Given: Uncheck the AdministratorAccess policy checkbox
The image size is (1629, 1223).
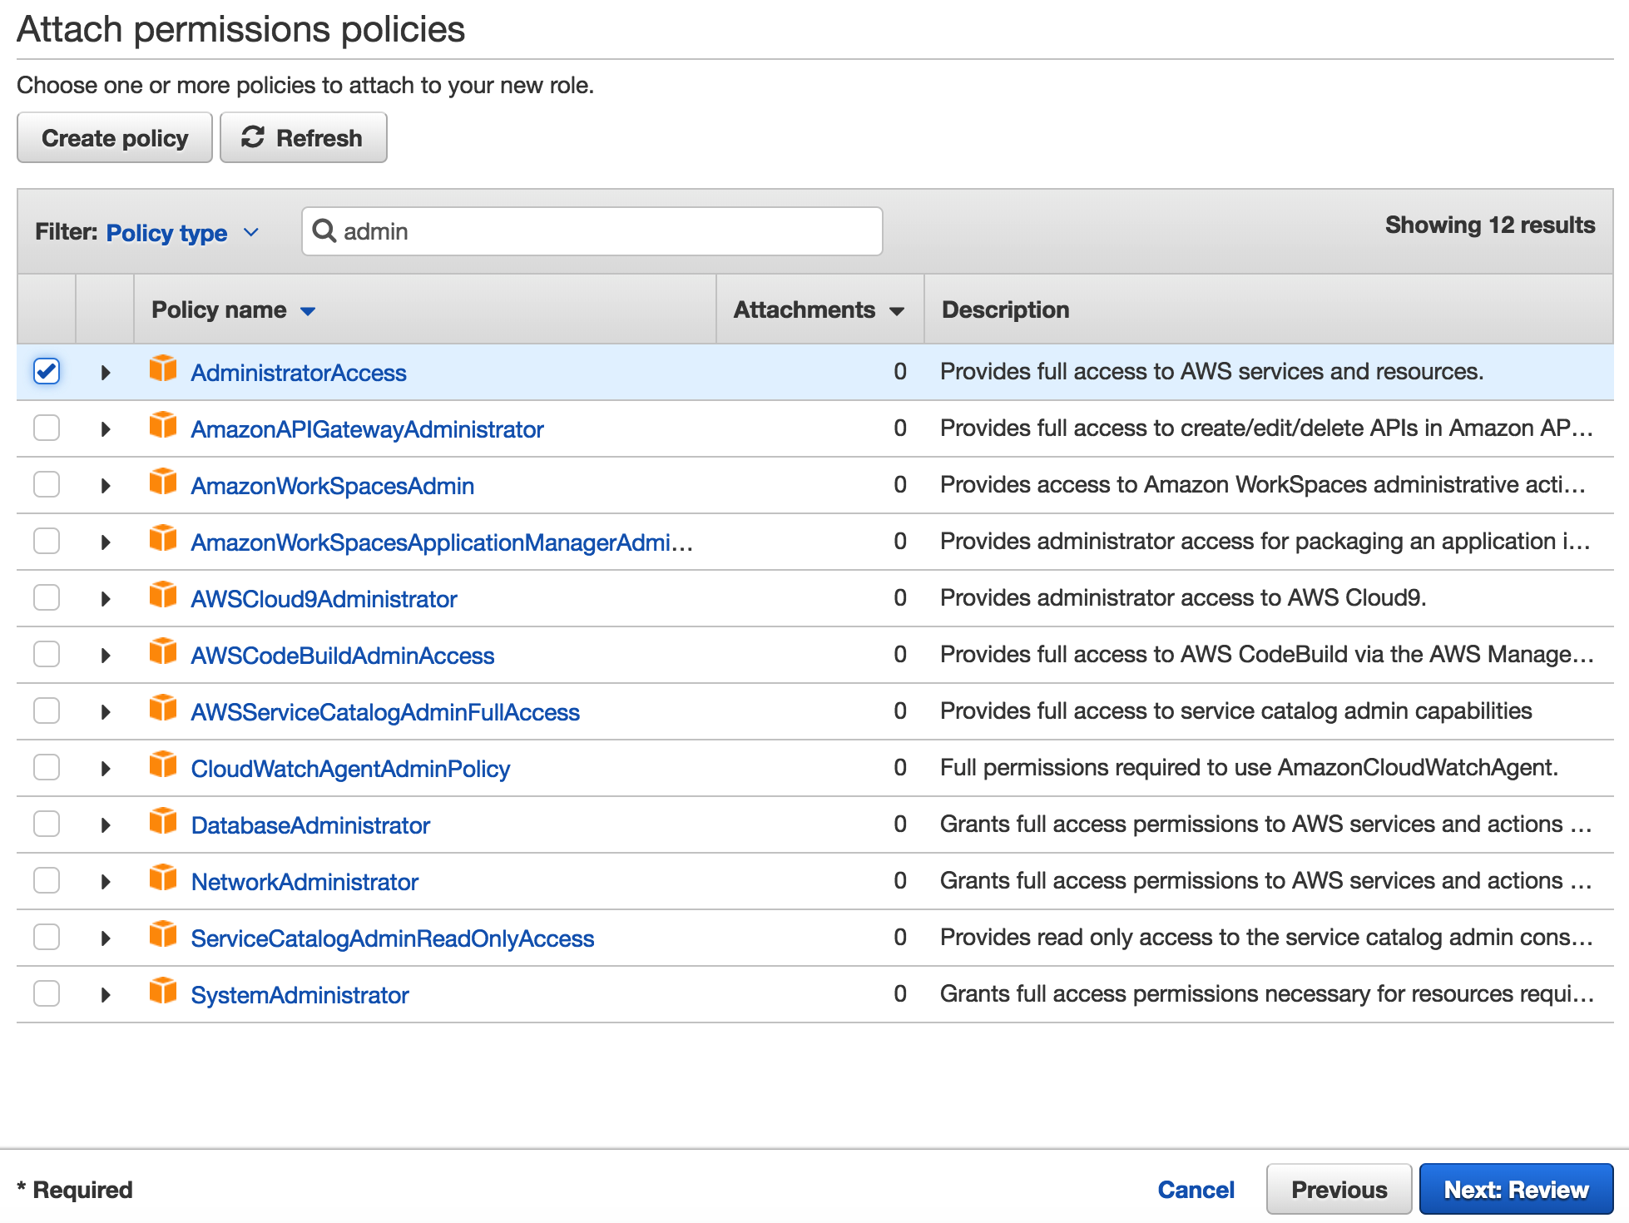Looking at the screenshot, I should tap(47, 371).
